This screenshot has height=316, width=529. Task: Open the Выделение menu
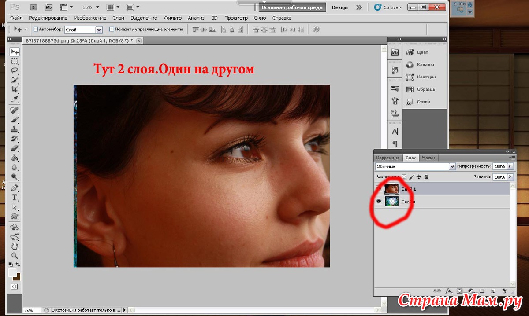[144, 18]
